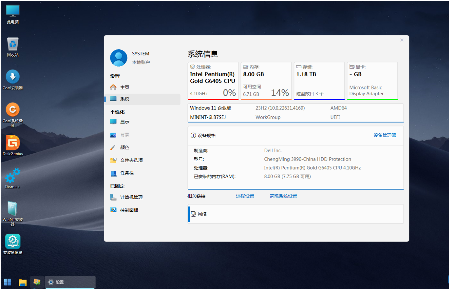Screen dimensions: 449x289
Task: Select the 设置 taskbar window button
Action: click(x=70, y=282)
